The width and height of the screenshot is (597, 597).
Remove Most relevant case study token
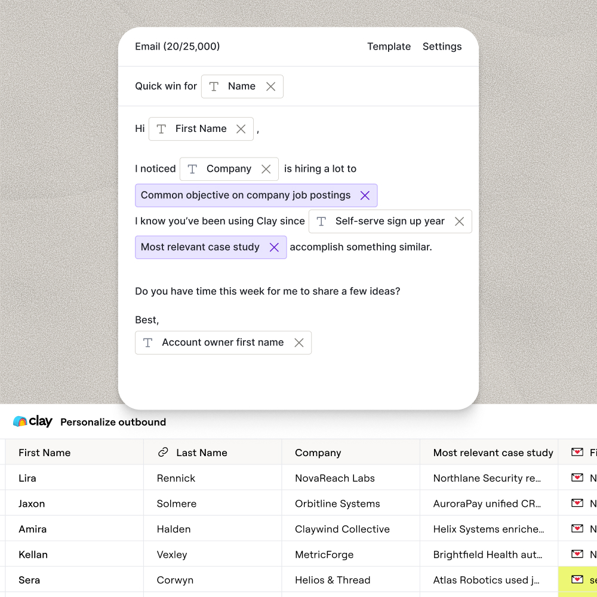pyautogui.click(x=274, y=248)
